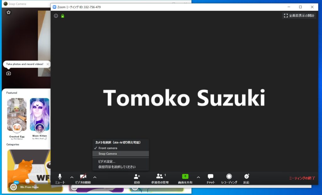Viewport: 322px width, 195px height.
Task: Take a photo with Snap Camera's camera icon
Action: [8, 73]
